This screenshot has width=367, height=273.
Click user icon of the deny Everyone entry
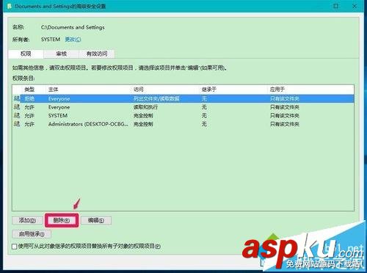tap(17, 98)
